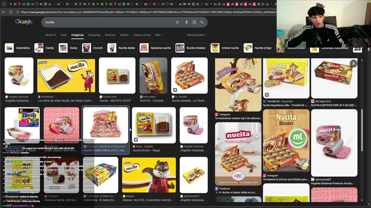Select the Imágenes tab
This screenshot has width=371, height=208.
point(77,35)
